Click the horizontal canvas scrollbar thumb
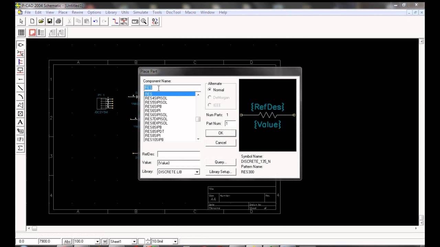Viewport: 440px width, 247px height. 34,228
